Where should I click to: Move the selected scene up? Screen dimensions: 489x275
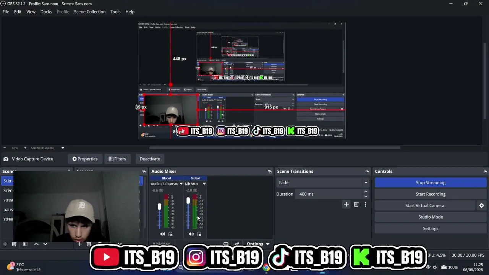point(36,244)
